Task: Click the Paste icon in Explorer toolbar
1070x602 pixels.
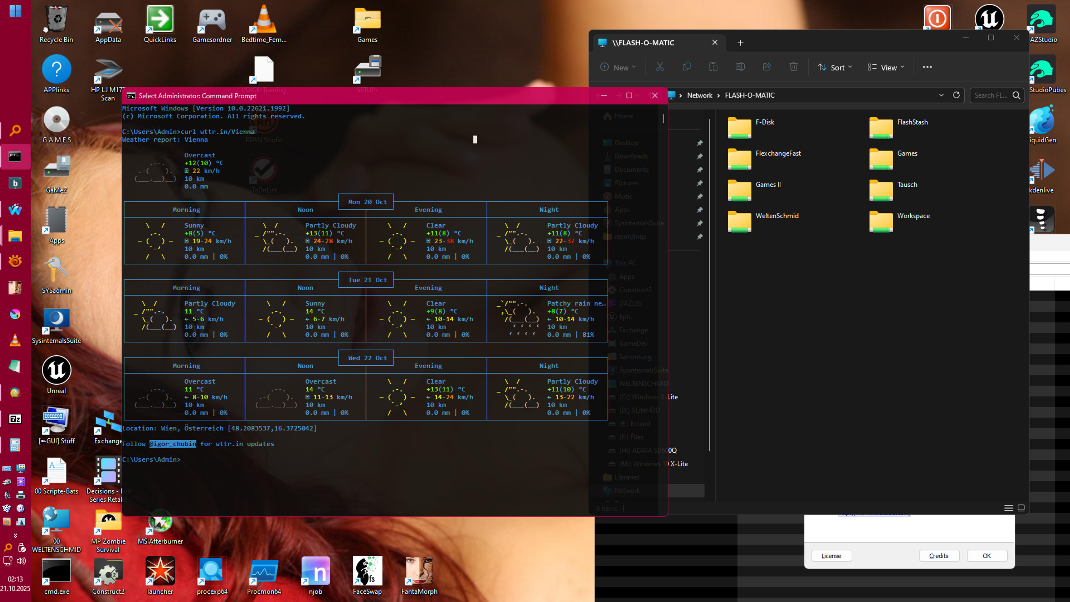Action: 713,67
